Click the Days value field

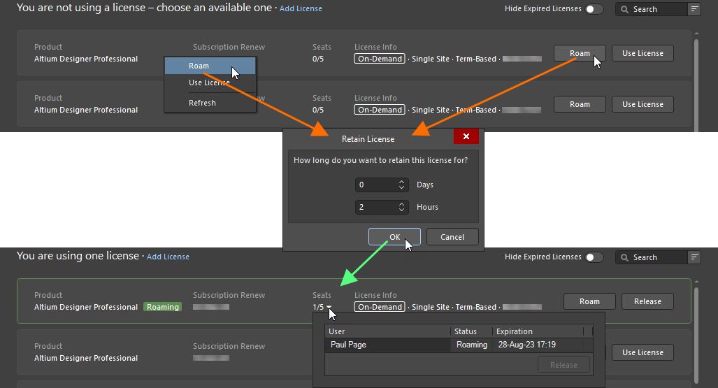click(375, 185)
